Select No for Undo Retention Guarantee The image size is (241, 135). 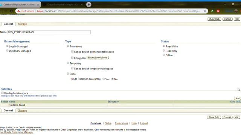click(x=113, y=79)
